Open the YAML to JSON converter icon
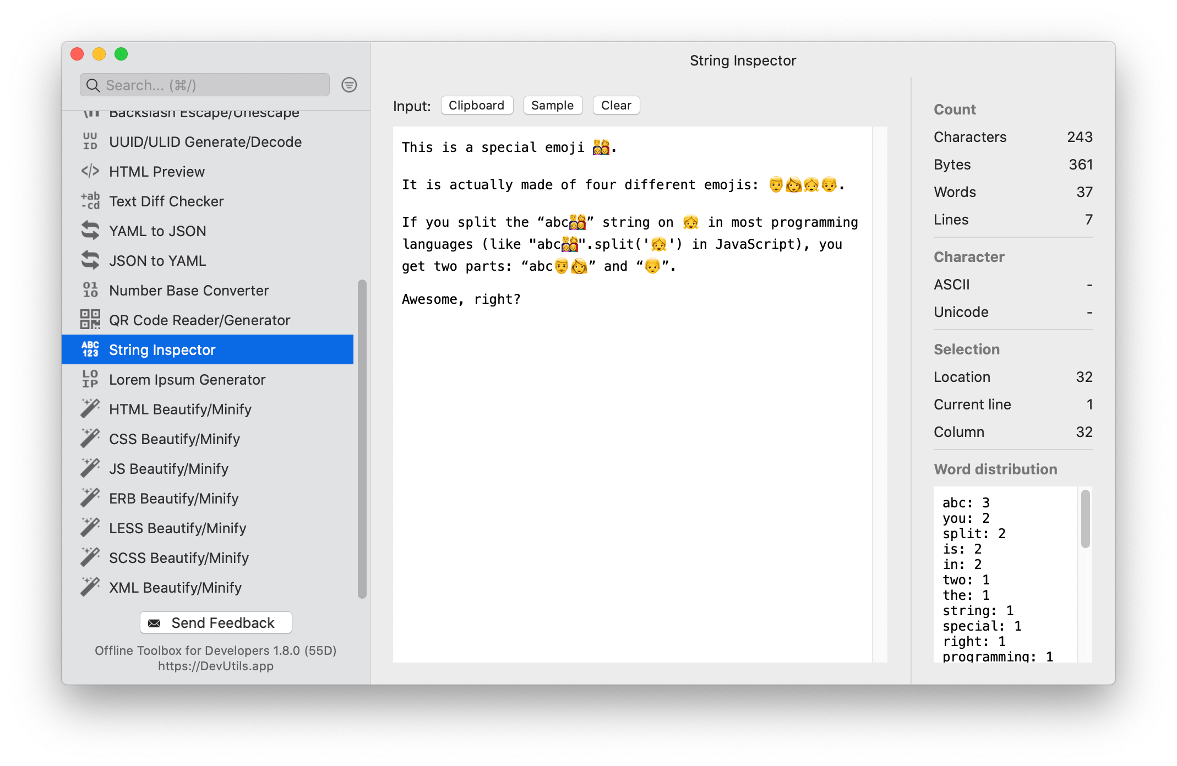The width and height of the screenshot is (1177, 766). pyautogui.click(x=90, y=231)
